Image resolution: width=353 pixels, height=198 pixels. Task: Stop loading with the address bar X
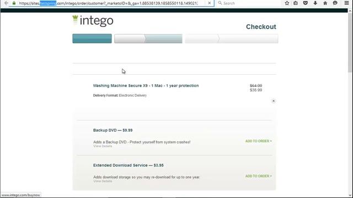pyautogui.click(x=210, y=3)
